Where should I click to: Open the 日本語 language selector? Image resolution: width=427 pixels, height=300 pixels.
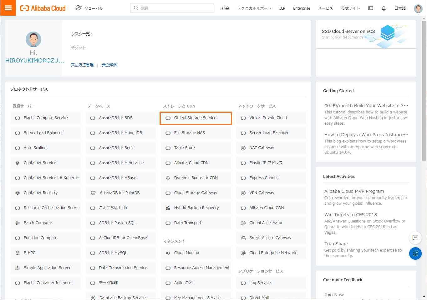pyautogui.click(x=400, y=8)
